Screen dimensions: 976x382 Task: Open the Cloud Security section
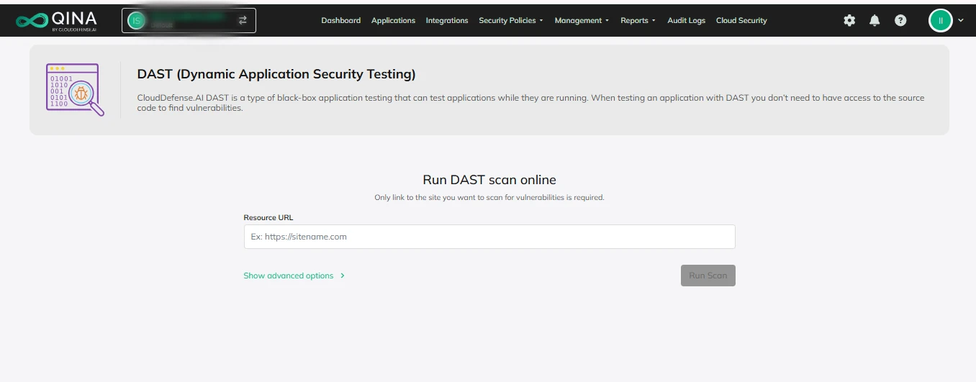pos(741,21)
